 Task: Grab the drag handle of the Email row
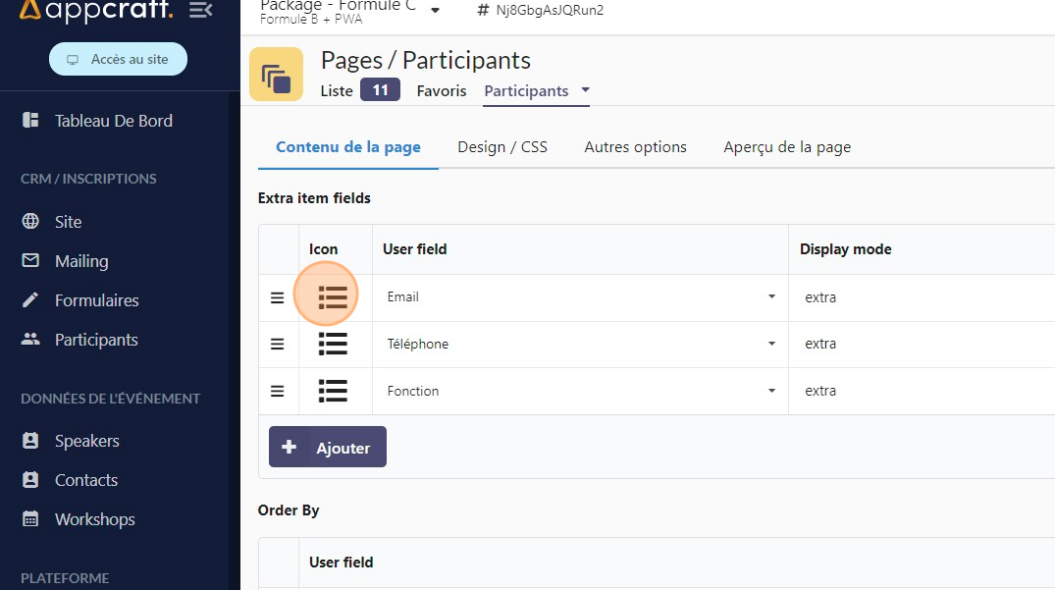point(278,297)
